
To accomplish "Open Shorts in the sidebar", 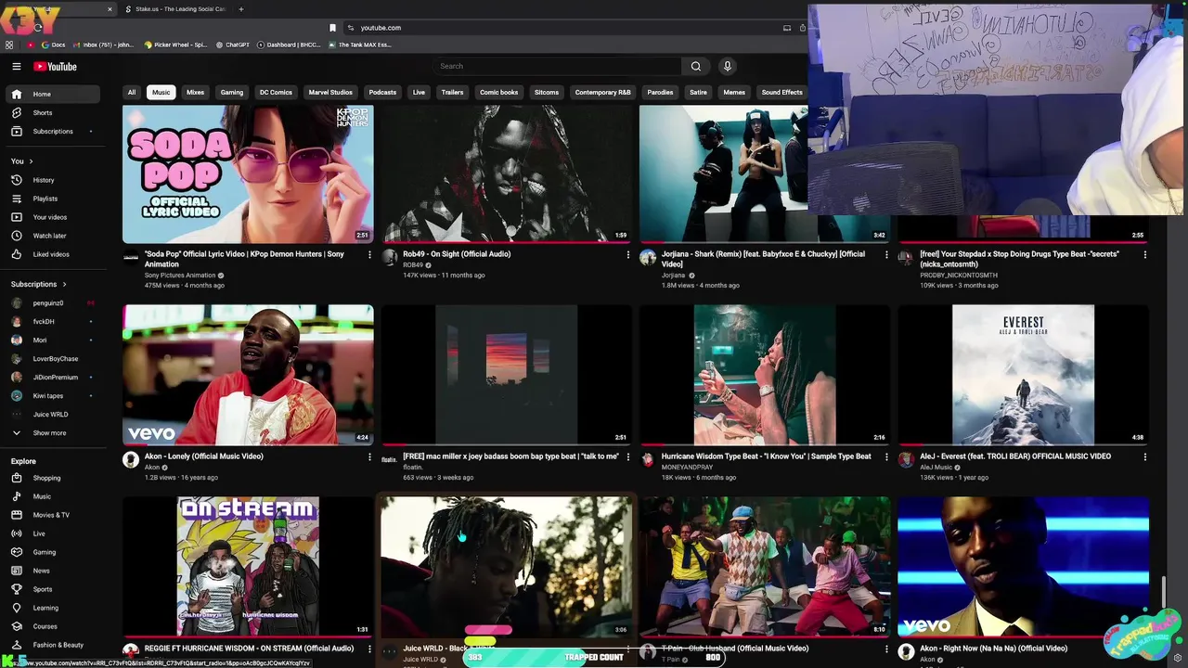I will tap(51, 112).
